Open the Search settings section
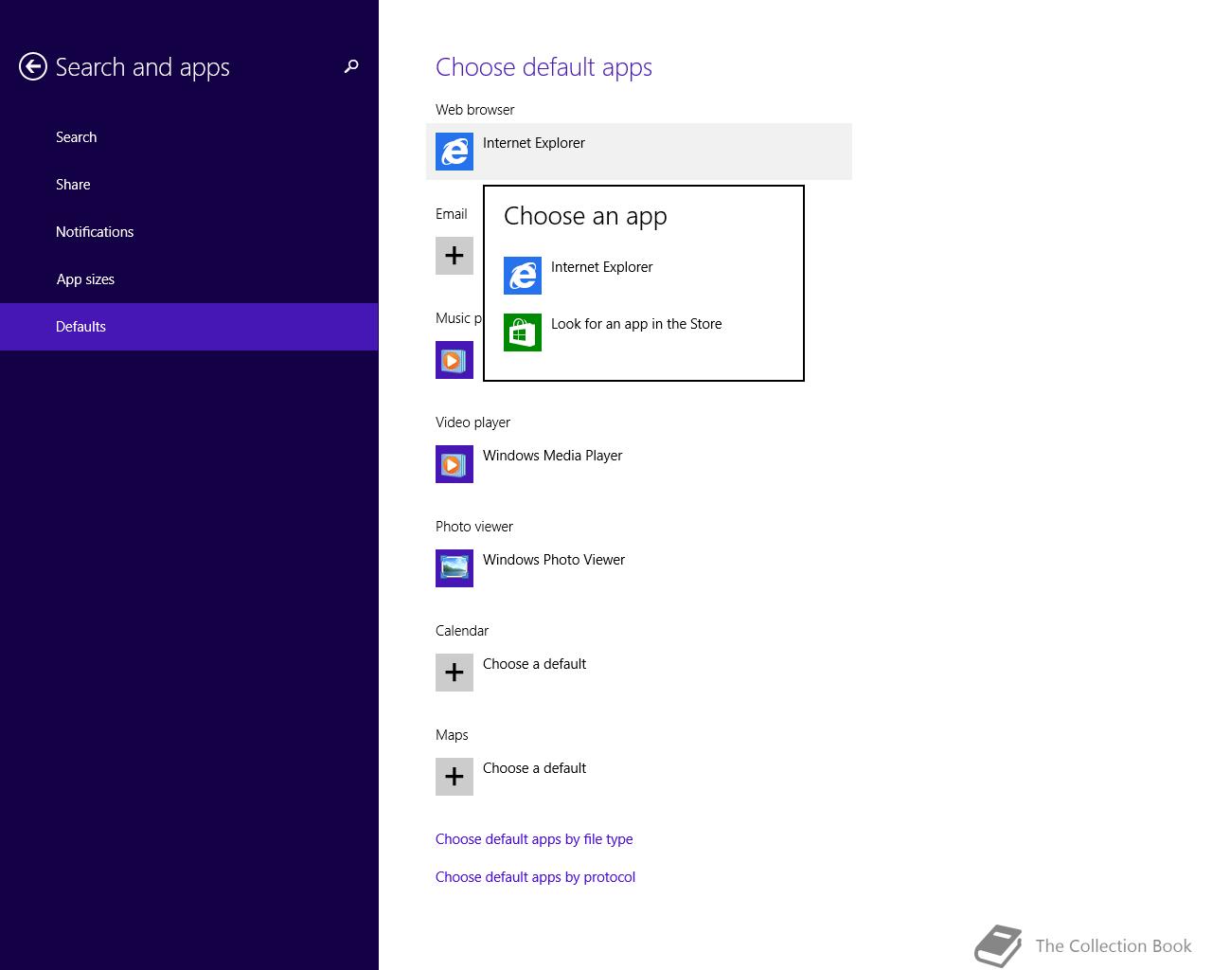 [189, 137]
